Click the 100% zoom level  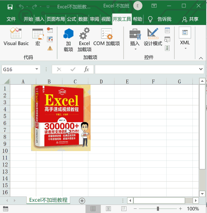pyautogui.click(x=193, y=209)
